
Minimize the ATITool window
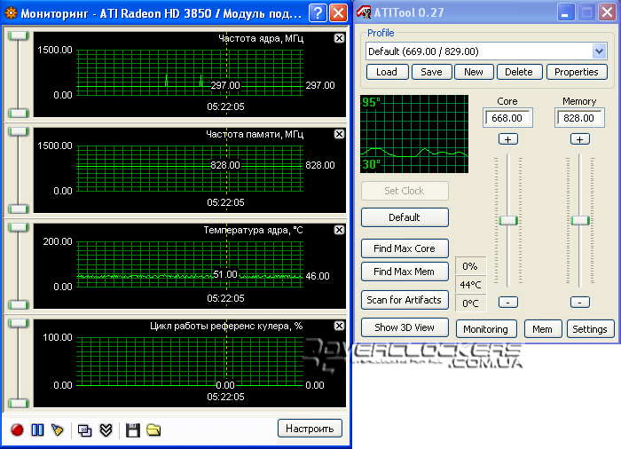point(566,12)
